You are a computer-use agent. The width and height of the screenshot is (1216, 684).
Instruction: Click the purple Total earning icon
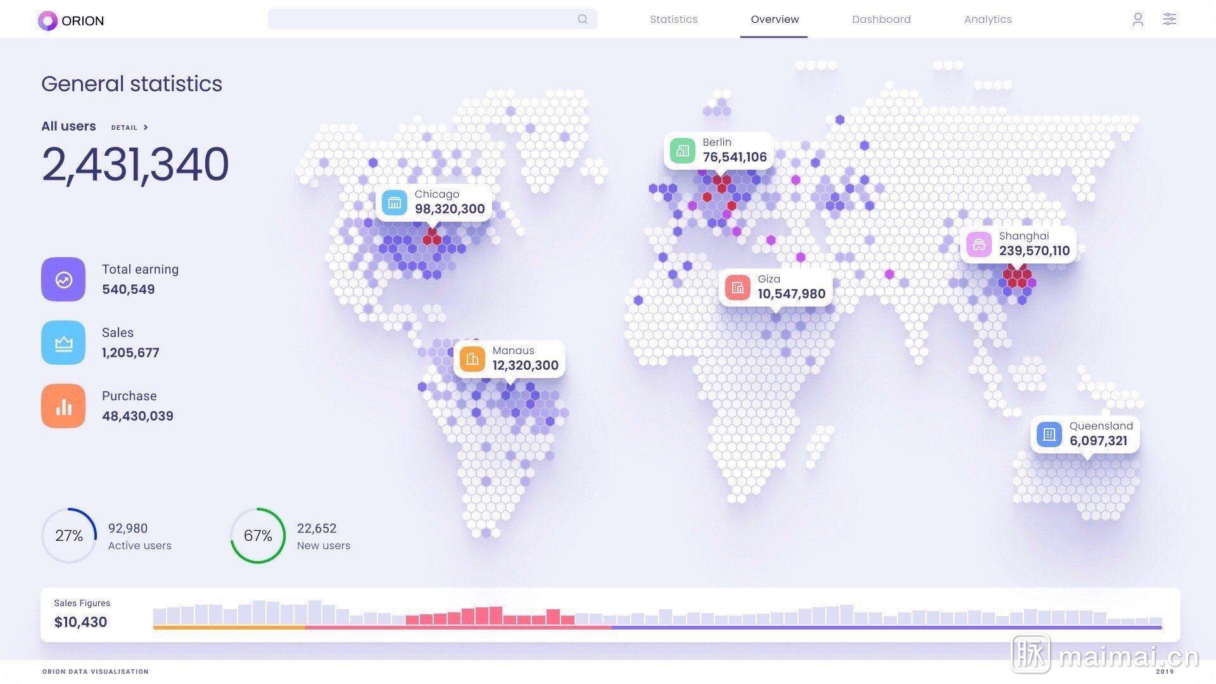coord(63,279)
